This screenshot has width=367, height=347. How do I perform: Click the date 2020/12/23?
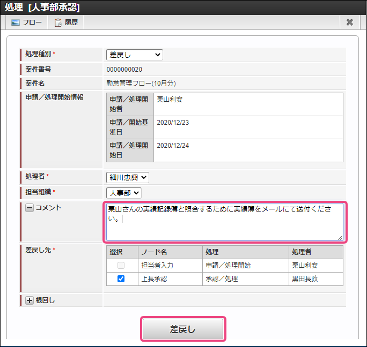point(173,123)
